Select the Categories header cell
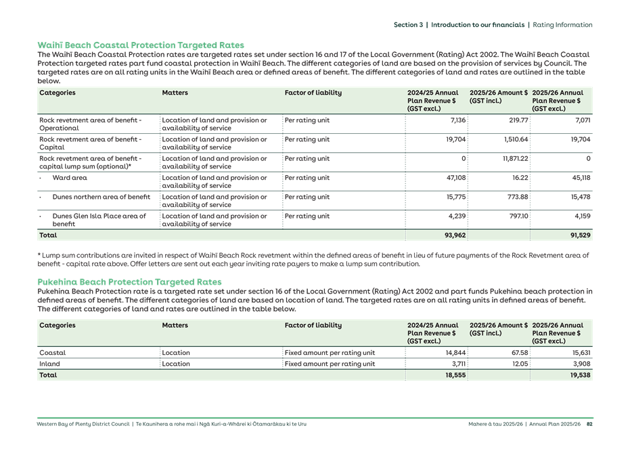Viewport: 630px width, 449px height. click(x=57, y=93)
